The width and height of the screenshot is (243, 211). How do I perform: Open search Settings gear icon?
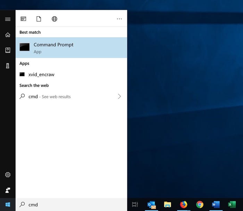[8, 175]
